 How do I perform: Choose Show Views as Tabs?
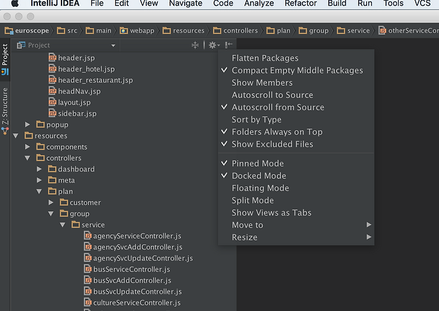pos(296,212)
